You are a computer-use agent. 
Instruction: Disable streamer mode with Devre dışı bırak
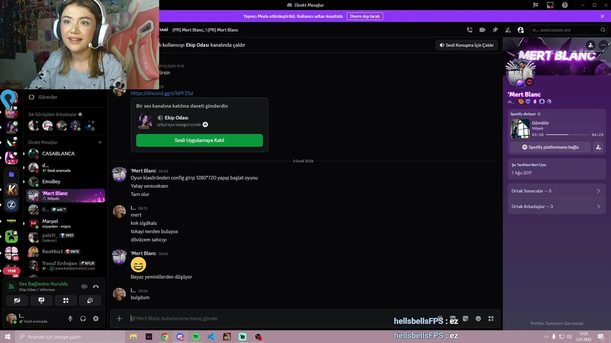[365, 16]
